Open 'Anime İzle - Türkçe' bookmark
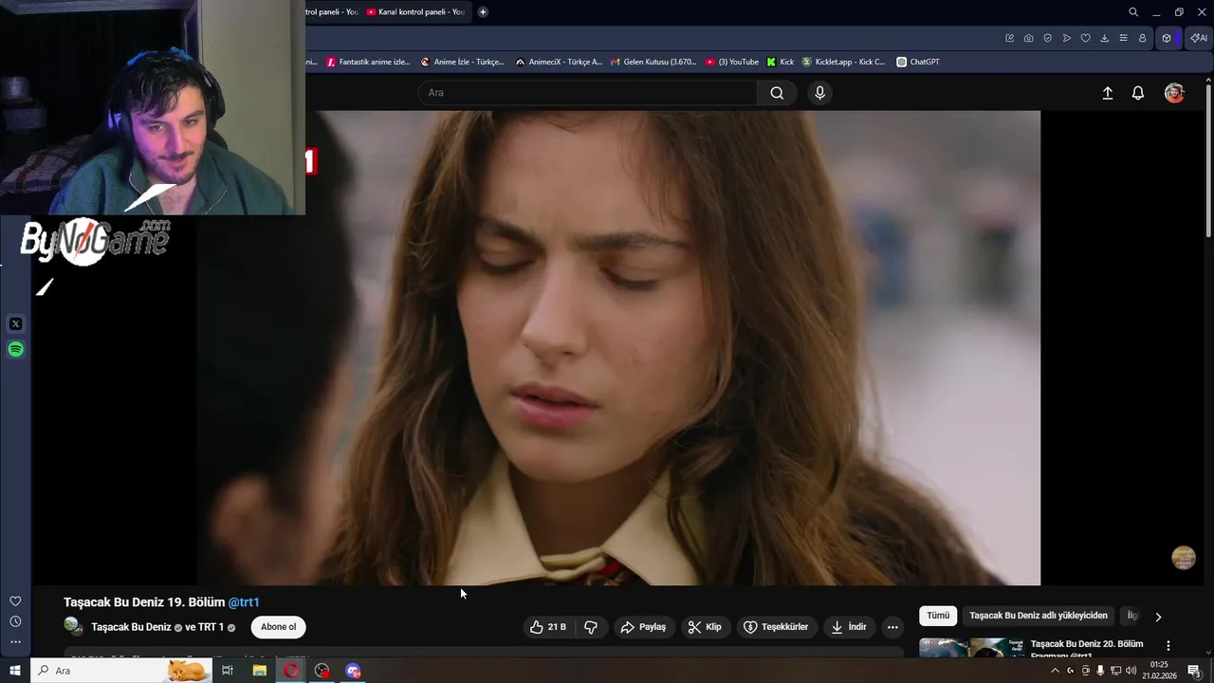 tap(463, 62)
